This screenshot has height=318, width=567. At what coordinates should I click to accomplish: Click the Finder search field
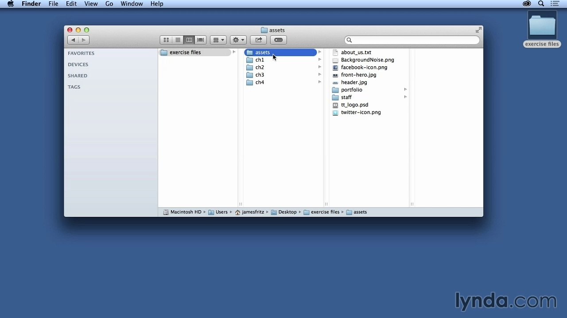tap(412, 40)
